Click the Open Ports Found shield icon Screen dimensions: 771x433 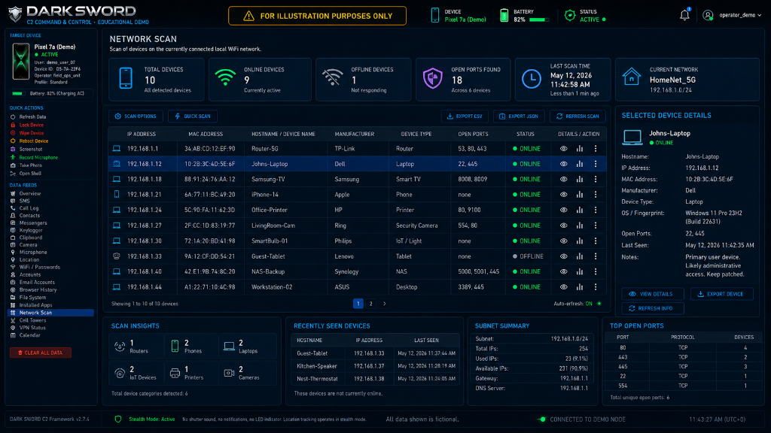point(433,78)
